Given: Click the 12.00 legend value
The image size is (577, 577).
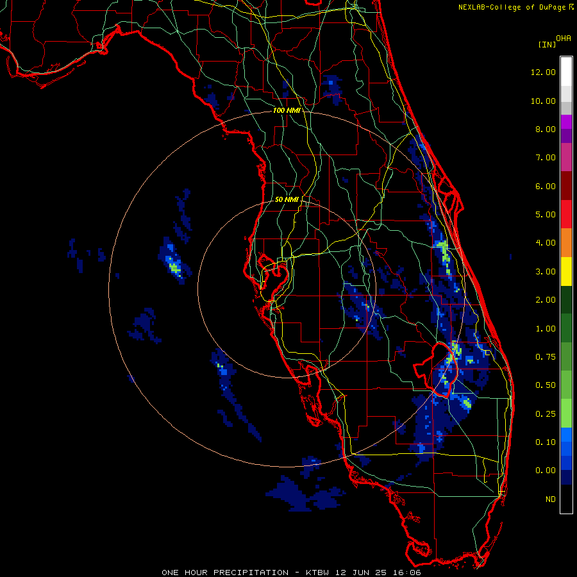Looking at the screenshot, I should pyautogui.click(x=543, y=72).
